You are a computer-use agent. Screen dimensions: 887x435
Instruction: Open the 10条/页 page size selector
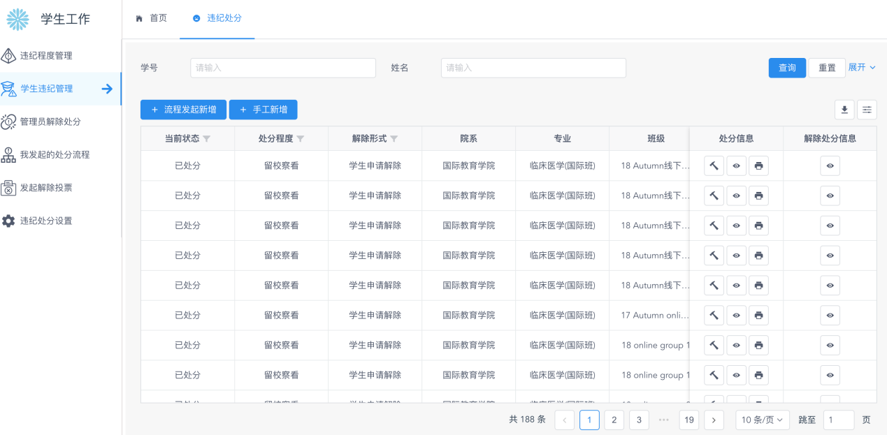coord(762,420)
